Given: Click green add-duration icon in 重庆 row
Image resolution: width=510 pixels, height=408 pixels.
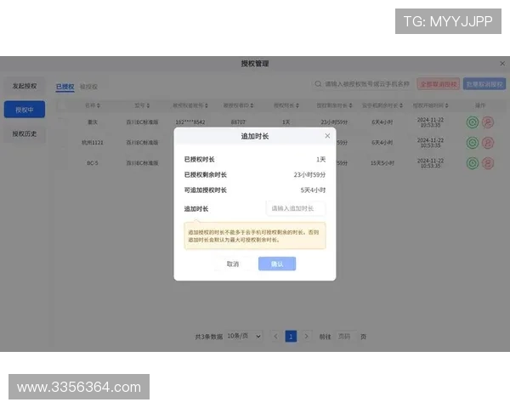Looking at the screenshot, I should point(473,122).
